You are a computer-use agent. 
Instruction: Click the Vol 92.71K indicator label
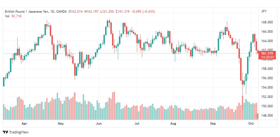pos(13,16)
